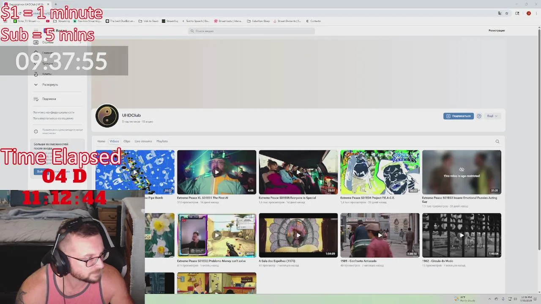The image size is (541, 304).
Task: Open the age-restricted Extreme Peace S01E03 thumbnail
Action: click(x=462, y=172)
